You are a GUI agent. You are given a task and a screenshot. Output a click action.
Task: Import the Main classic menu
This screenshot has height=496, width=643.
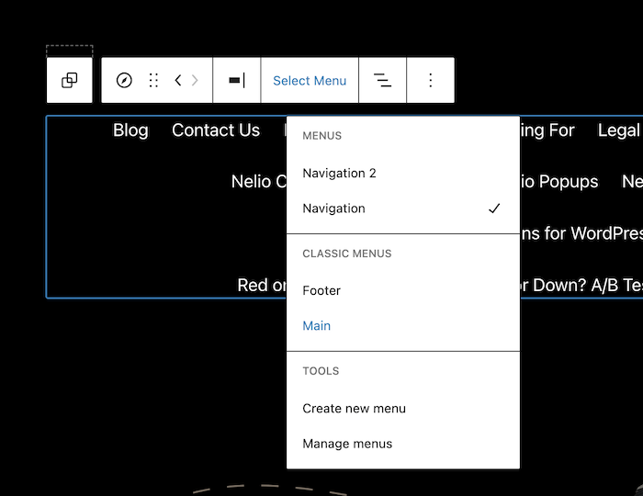[x=403, y=326]
